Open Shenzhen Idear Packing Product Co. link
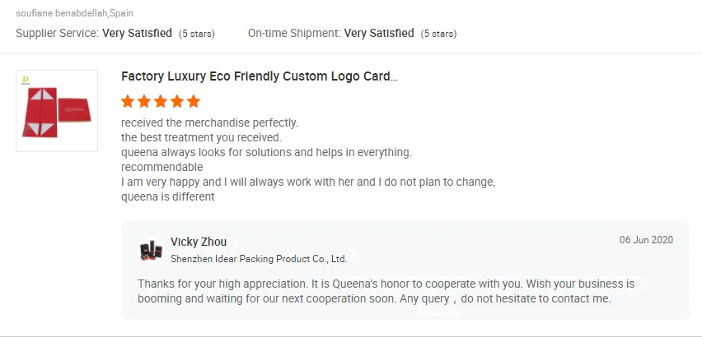702x337 pixels. point(259,259)
